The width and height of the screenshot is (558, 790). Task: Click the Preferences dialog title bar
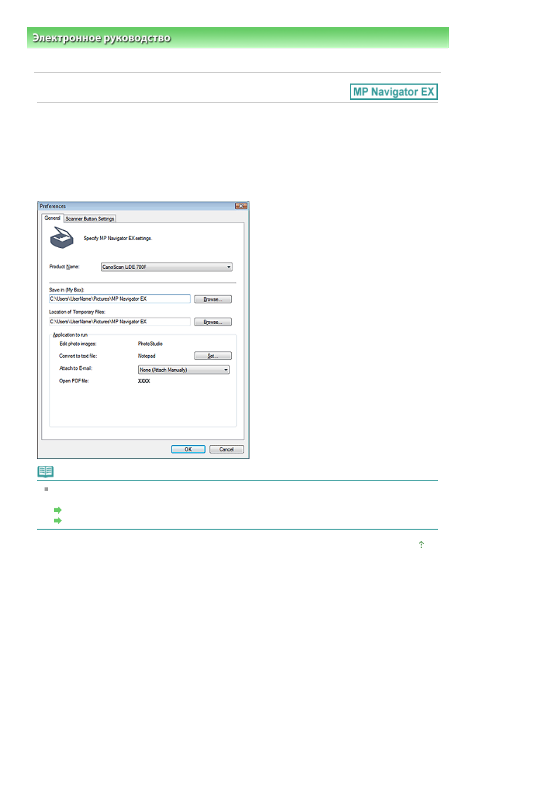pos(136,206)
